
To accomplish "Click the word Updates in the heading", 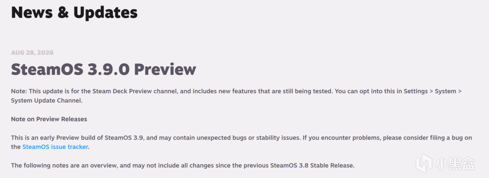I will click(106, 13).
